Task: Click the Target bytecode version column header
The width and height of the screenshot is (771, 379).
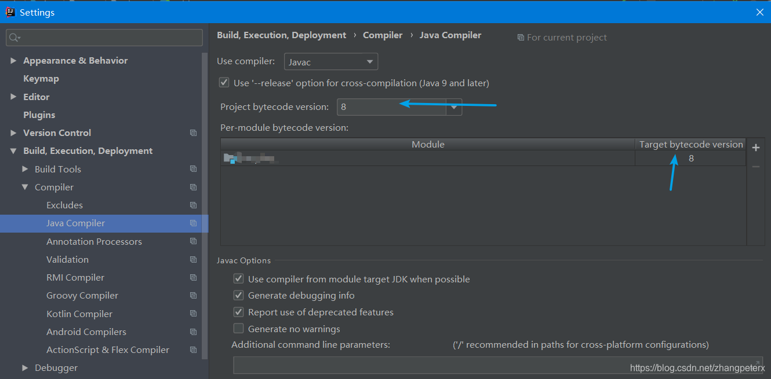Action: (x=691, y=145)
